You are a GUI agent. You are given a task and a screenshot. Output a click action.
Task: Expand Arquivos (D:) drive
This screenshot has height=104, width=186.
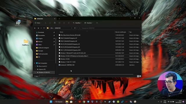35,69
